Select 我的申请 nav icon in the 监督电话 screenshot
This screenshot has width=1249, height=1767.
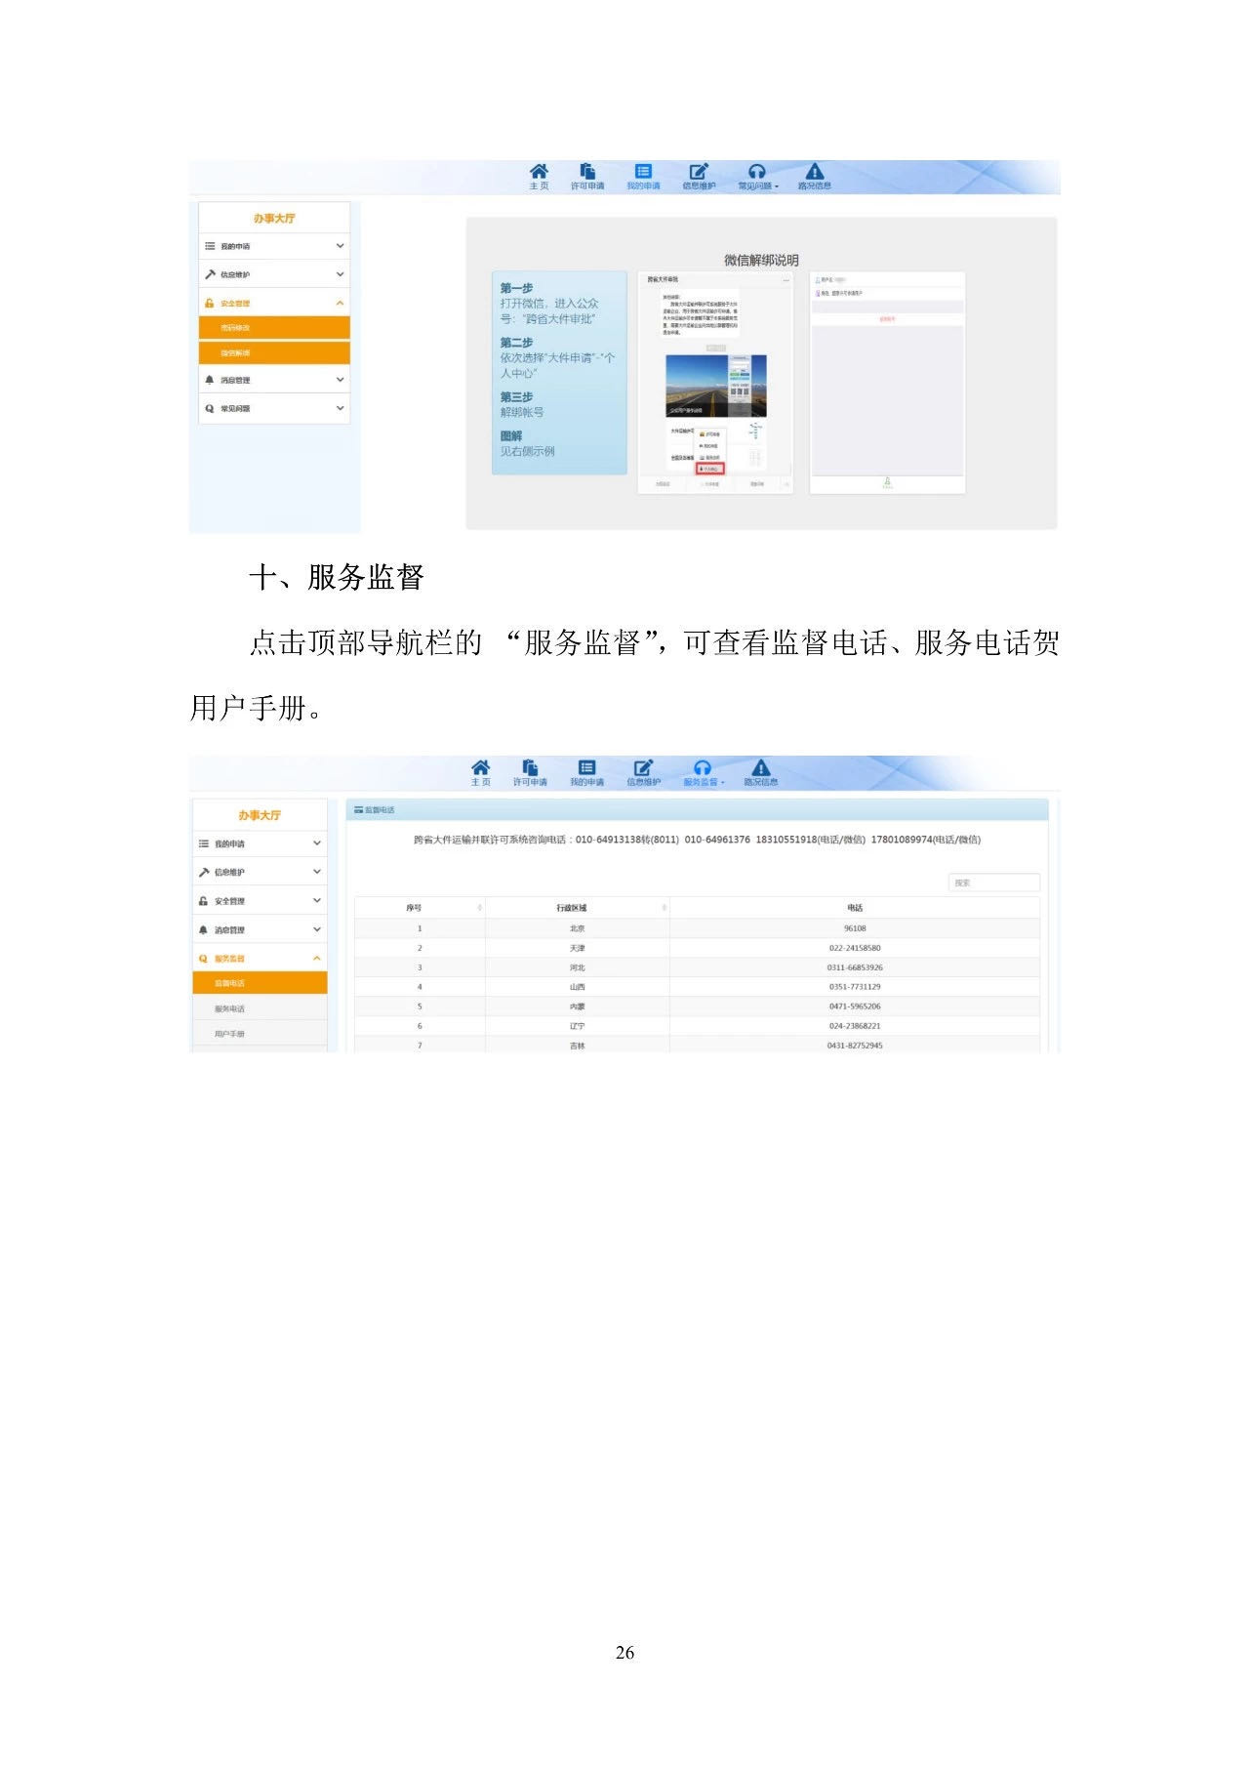(x=586, y=768)
